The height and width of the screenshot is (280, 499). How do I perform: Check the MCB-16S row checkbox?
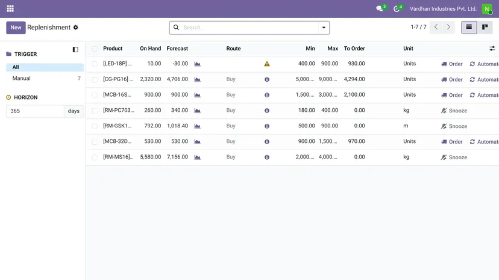(95, 96)
